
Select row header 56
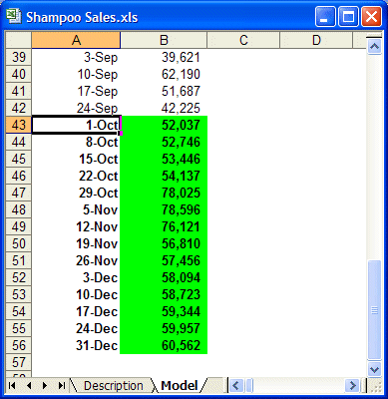(x=19, y=345)
